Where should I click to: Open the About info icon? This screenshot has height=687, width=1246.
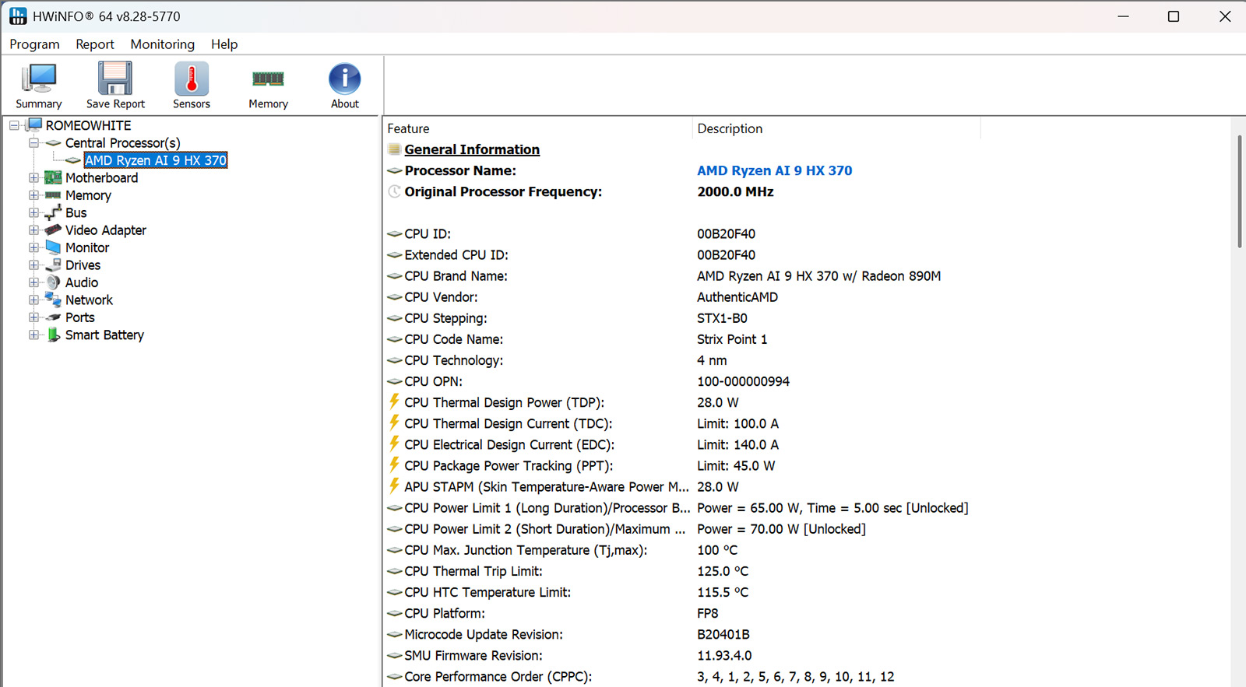coord(345,79)
